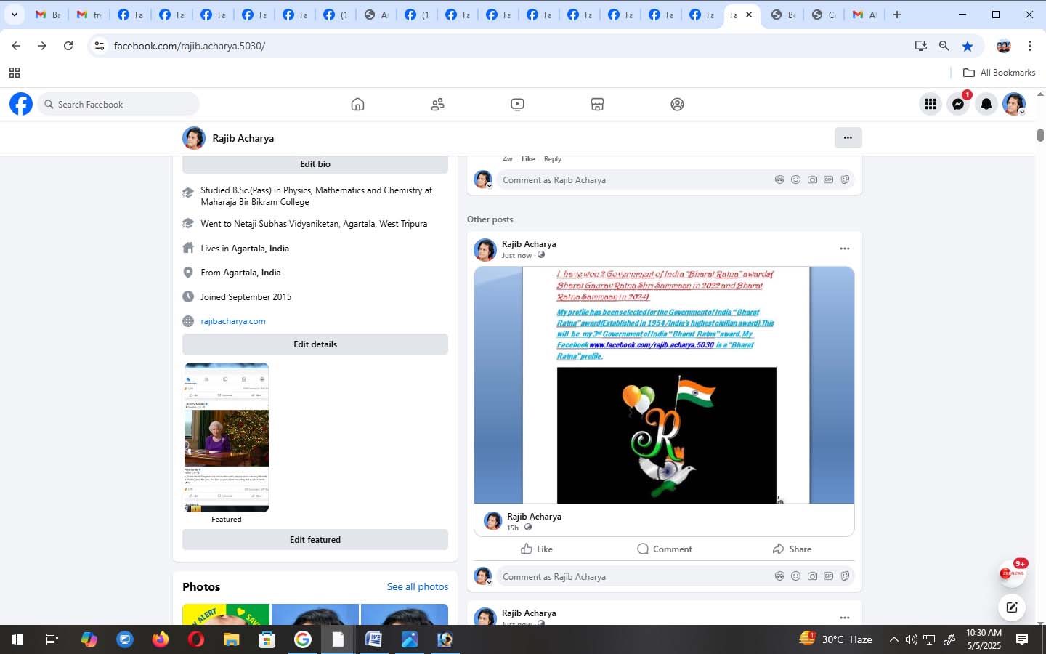Image resolution: width=1046 pixels, height=654 pixels.
Task: Open the Friends icon in navigation
Action: [x=437, y=105]
